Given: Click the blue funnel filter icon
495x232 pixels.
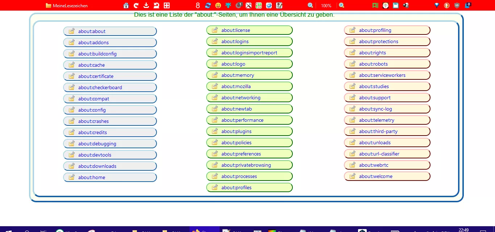Looking at the screenshot, I should point(437,5).
